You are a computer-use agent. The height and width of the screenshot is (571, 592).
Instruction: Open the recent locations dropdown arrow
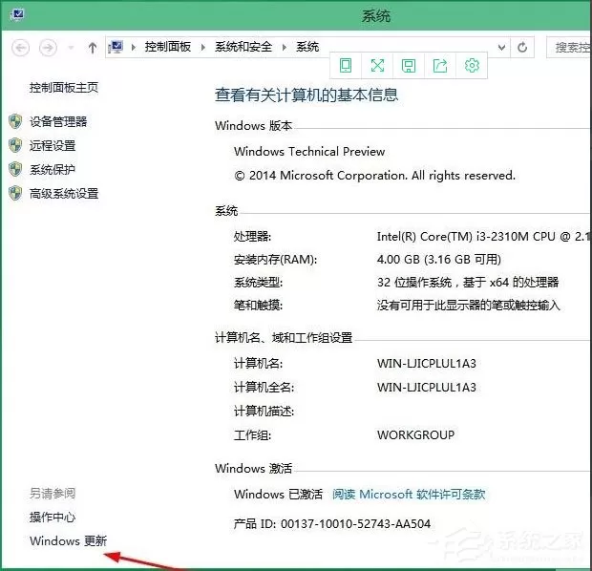pyautogui.click(x=71, y=48)
